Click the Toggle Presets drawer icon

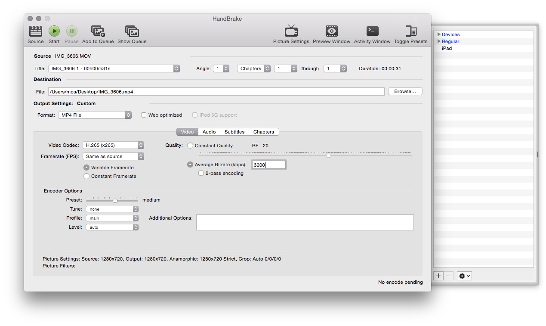click(x=411, y=31)
